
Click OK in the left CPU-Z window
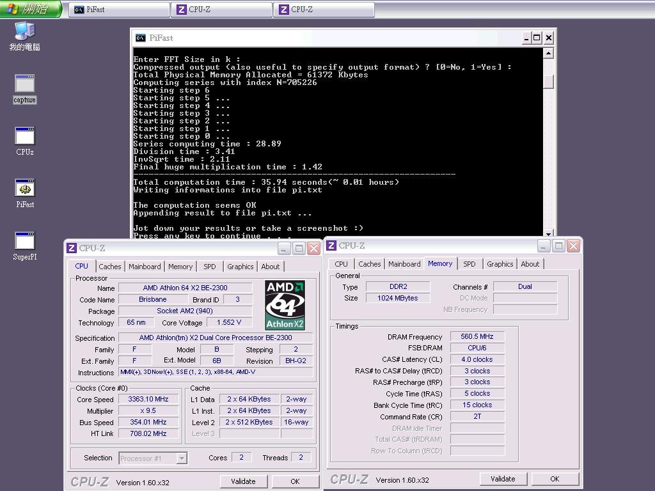[x=295, y=481]
